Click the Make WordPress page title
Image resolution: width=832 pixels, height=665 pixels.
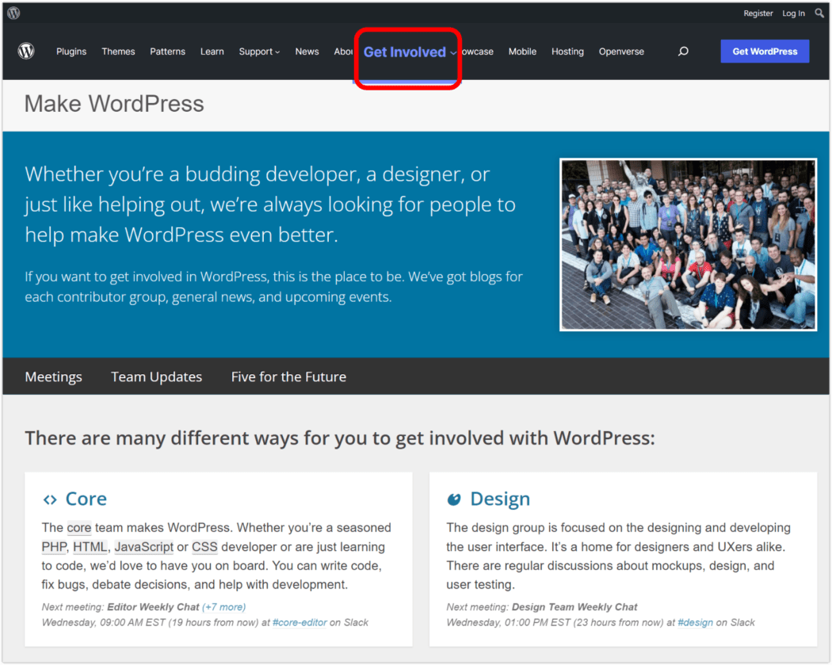(x=114, y=104)
